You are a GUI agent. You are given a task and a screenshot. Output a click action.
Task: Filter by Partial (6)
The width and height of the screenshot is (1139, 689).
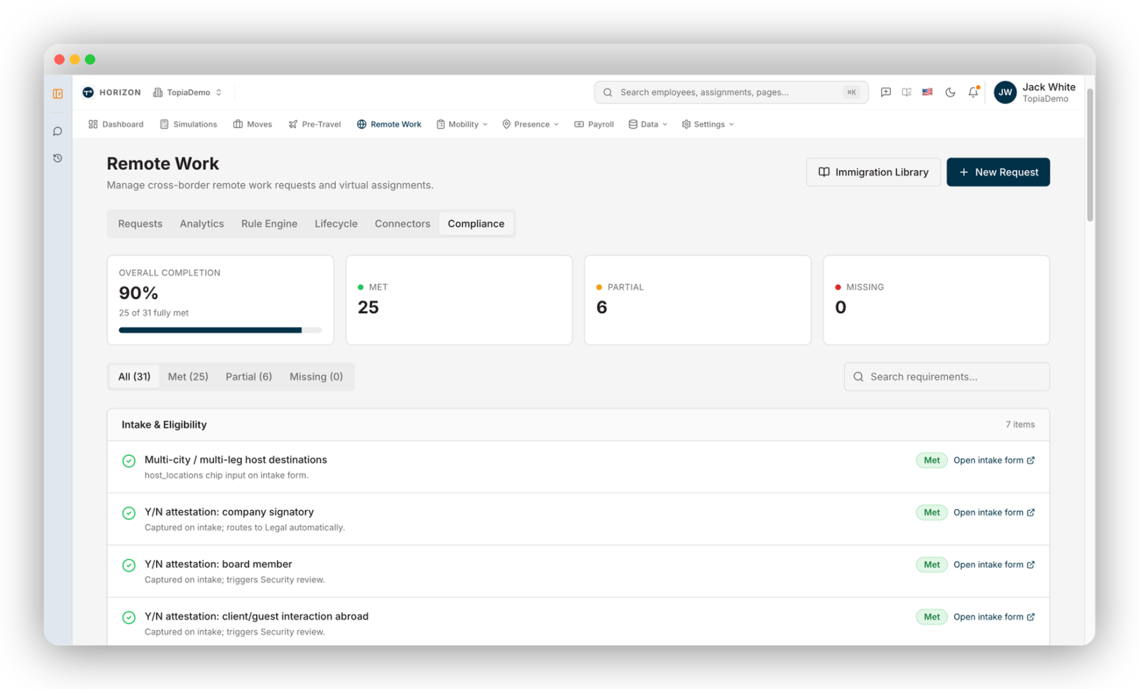(x=249, y=376)
